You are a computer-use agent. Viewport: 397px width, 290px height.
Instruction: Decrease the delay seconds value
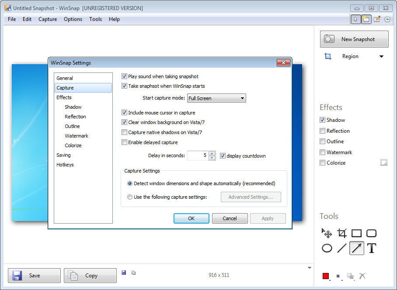212,158
